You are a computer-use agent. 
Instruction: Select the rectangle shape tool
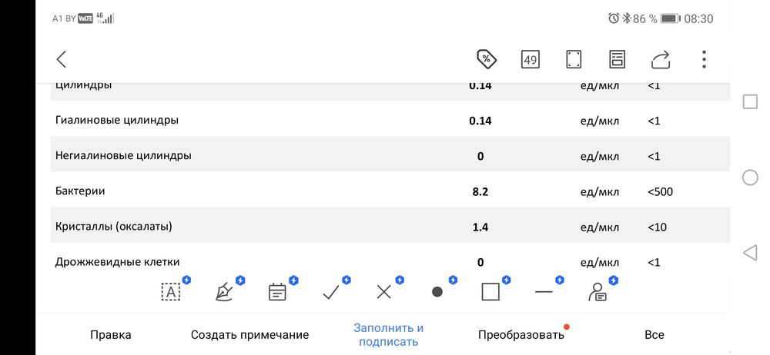tap(490, 292)
